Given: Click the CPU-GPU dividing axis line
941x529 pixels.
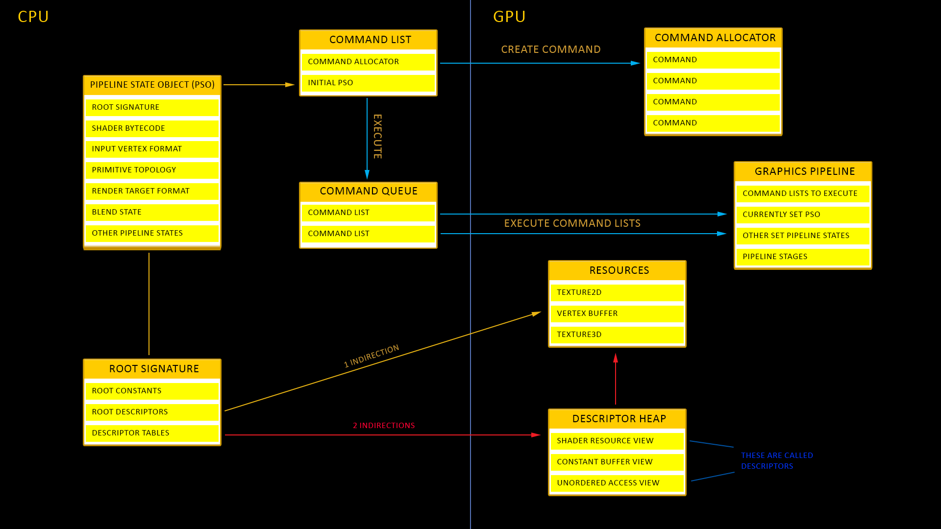Looking at the screenshot, I should tap(470, 265).
